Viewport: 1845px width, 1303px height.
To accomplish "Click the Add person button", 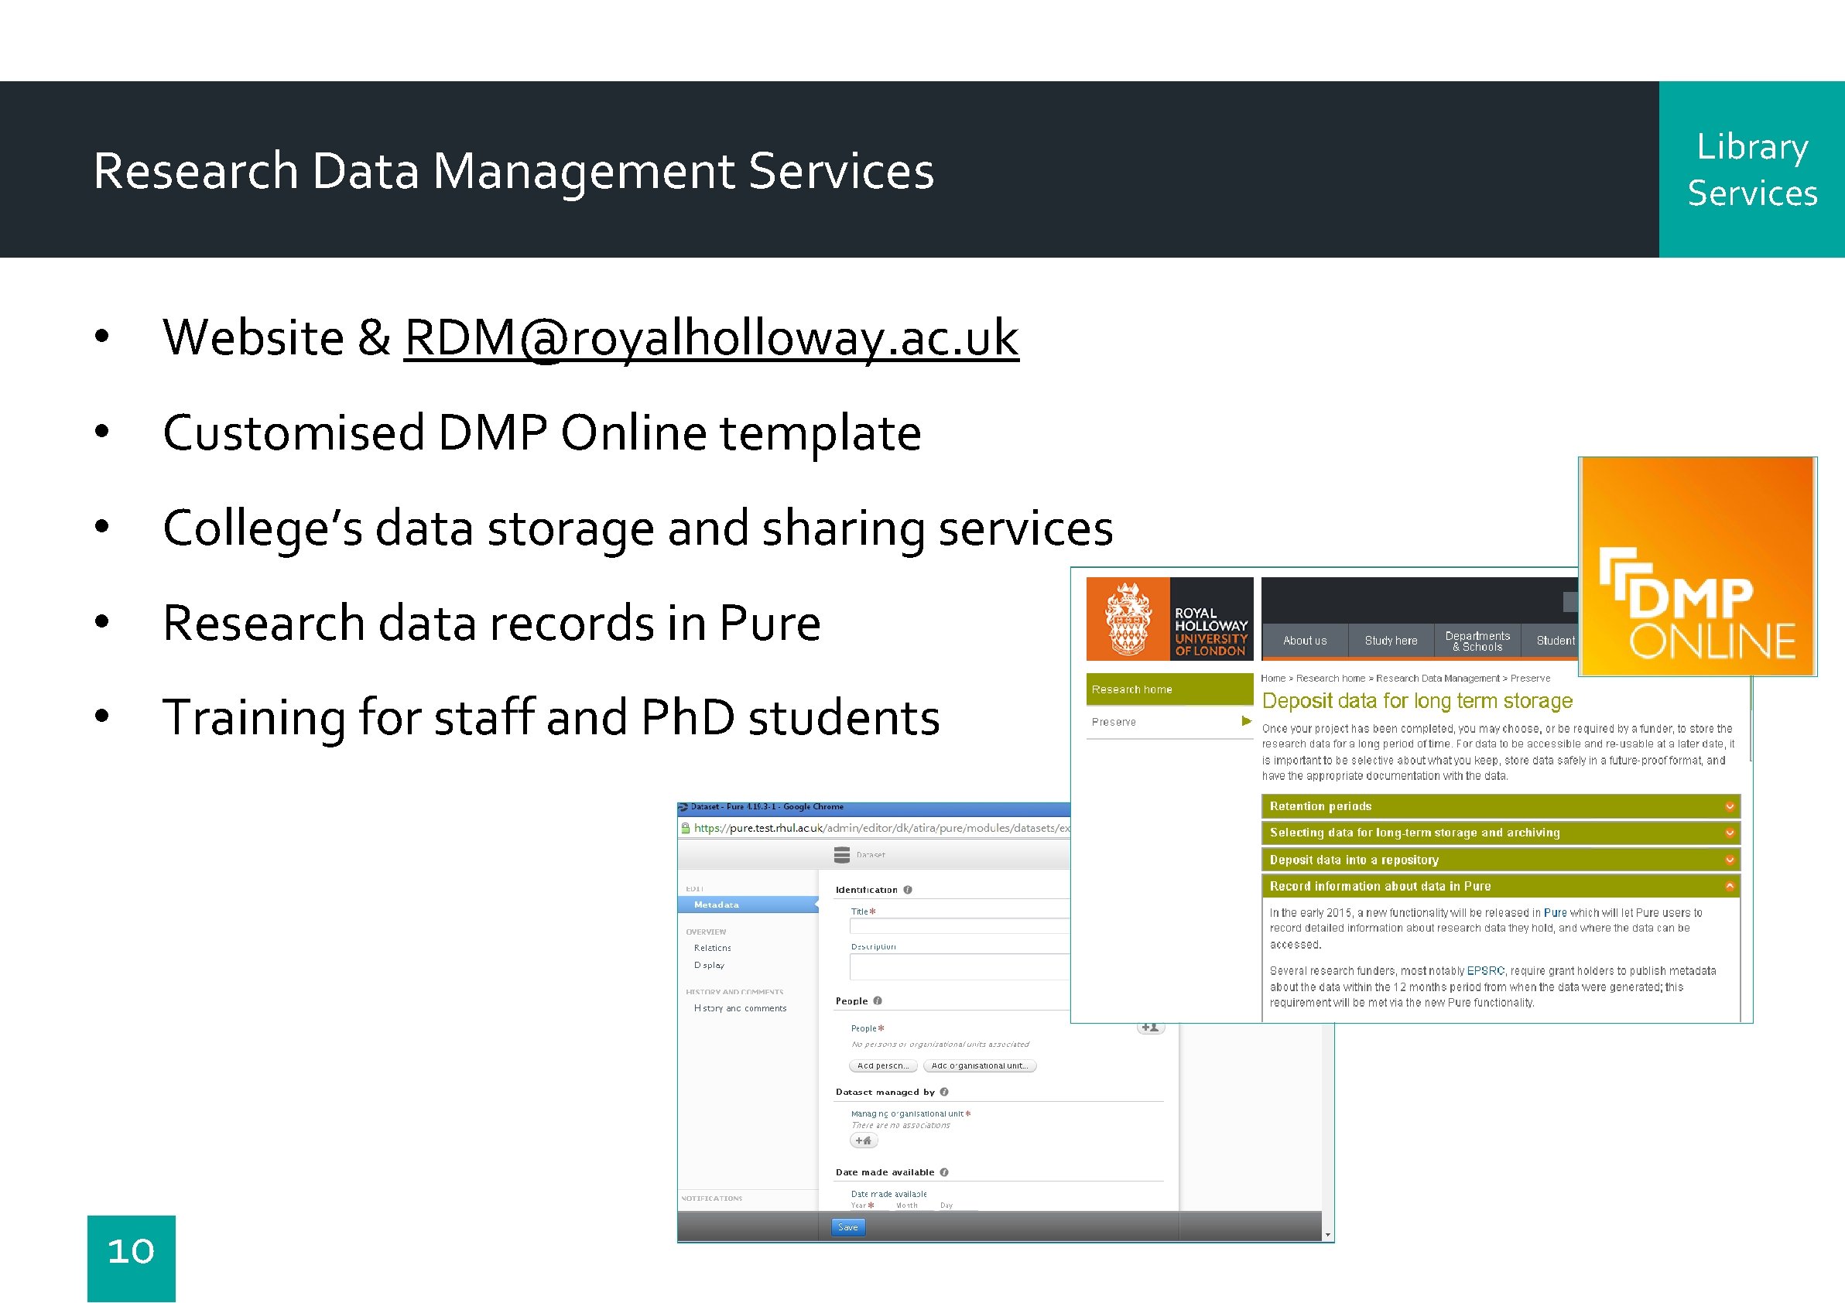I will coord(882,1066).
